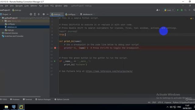Open the VCS menu
The height and width of the screenshot is (110, 195).
[x=52, y=6]
